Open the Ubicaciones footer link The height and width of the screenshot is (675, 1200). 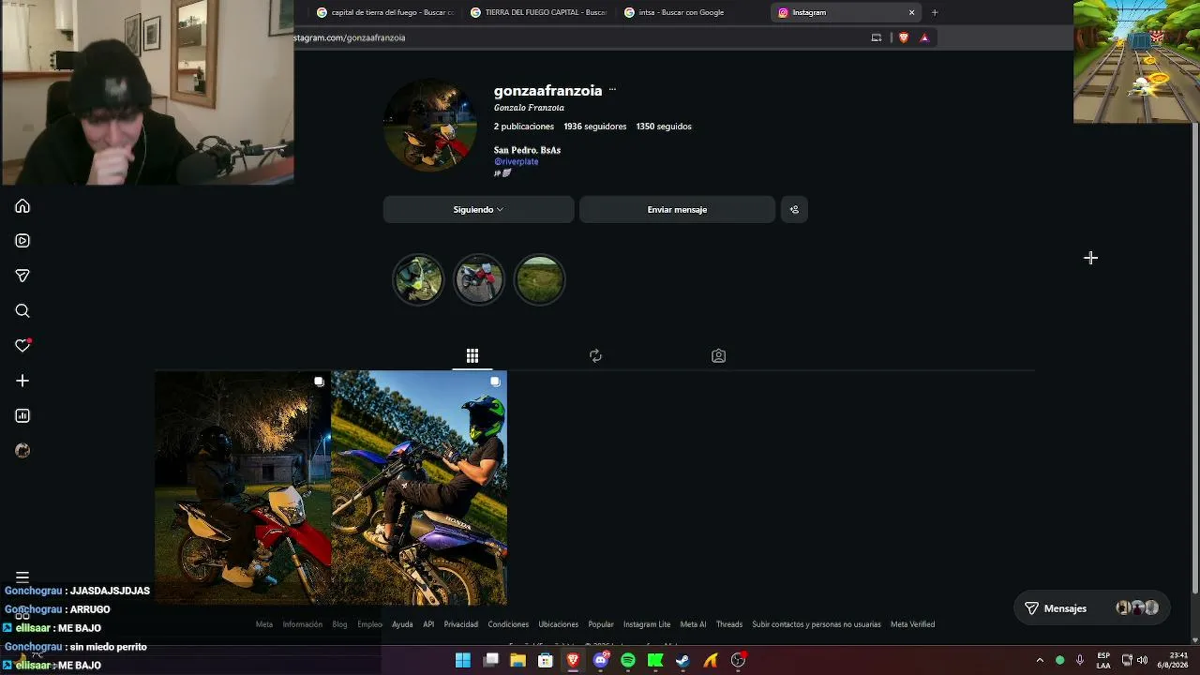559,624
